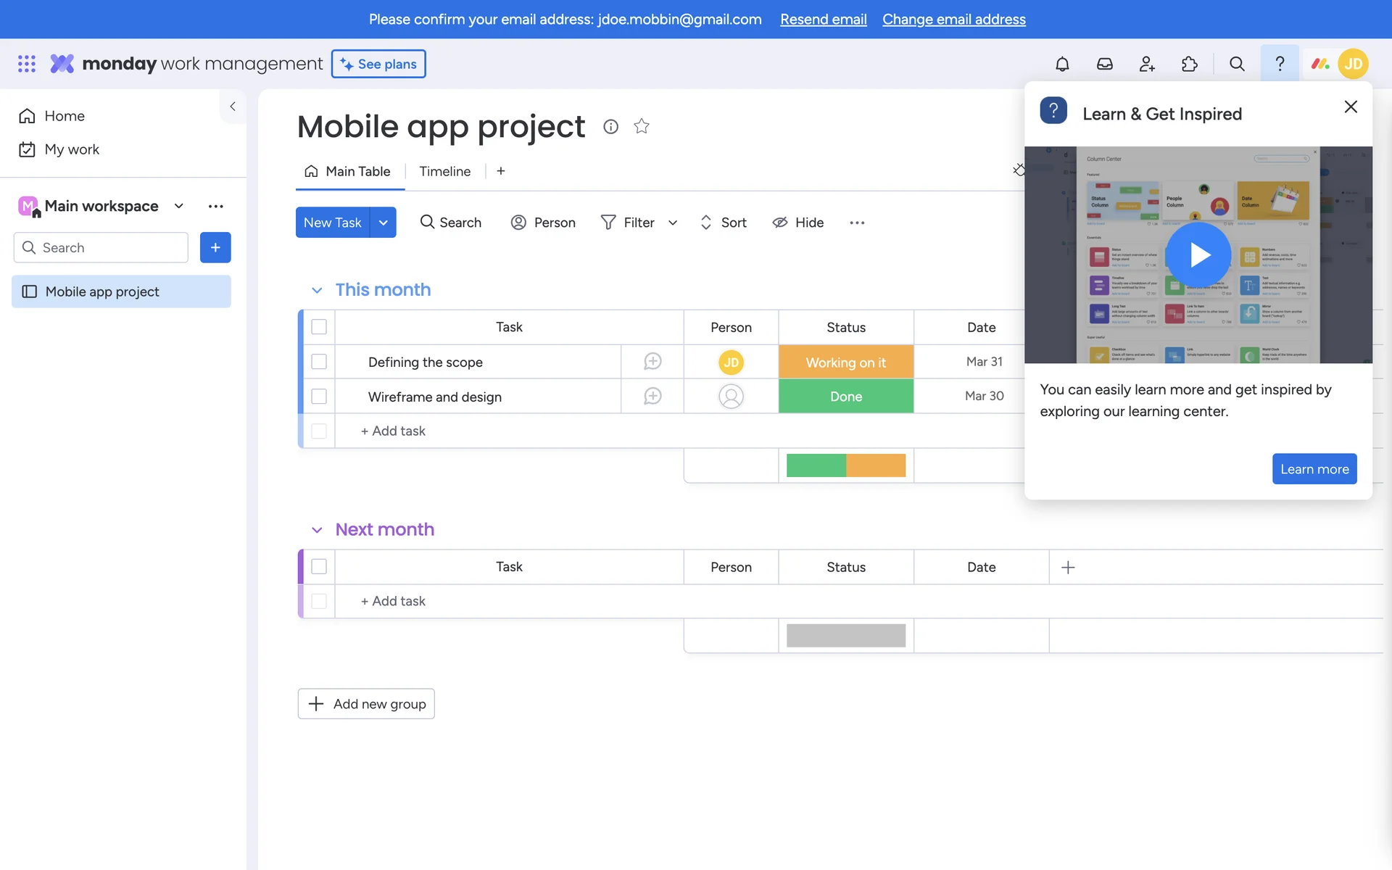Select all tasks in Next month header
This screenshot has height=870, width=1392.
click(x=319, y=567)
